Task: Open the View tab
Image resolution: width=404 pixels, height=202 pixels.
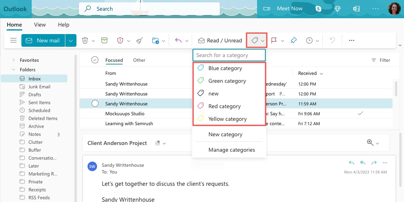Action: pyautogui.click(x=40, y=25)
